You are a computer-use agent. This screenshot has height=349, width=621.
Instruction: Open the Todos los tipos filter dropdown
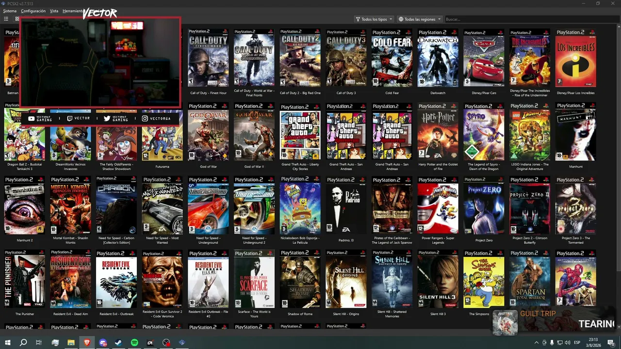click(374, 19)
